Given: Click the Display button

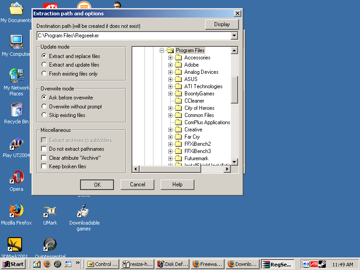Looking at the screenshot, I should coord(221,24).
